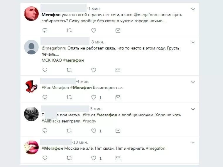The image size is (223, 167).
Task: Retweet the 1 мин. tweet about Мегафон outage
Action: coord(69,30)
